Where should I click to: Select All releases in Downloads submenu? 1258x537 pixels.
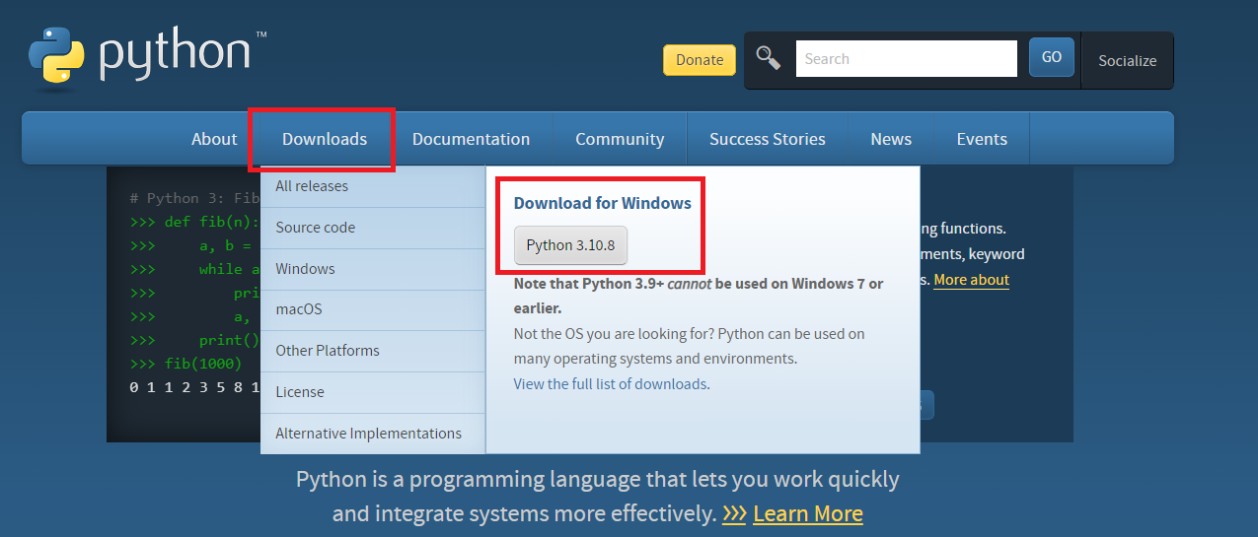[373, 186]
